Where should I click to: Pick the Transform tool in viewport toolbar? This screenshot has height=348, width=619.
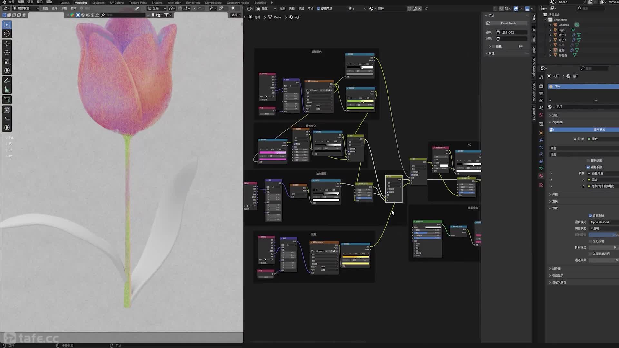pyautogui.click(x=7, y=71)
